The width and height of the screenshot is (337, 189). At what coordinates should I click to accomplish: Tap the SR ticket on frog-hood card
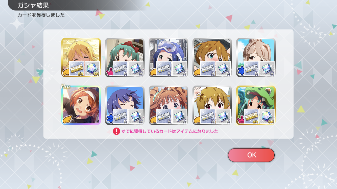(x=252, y=116)
